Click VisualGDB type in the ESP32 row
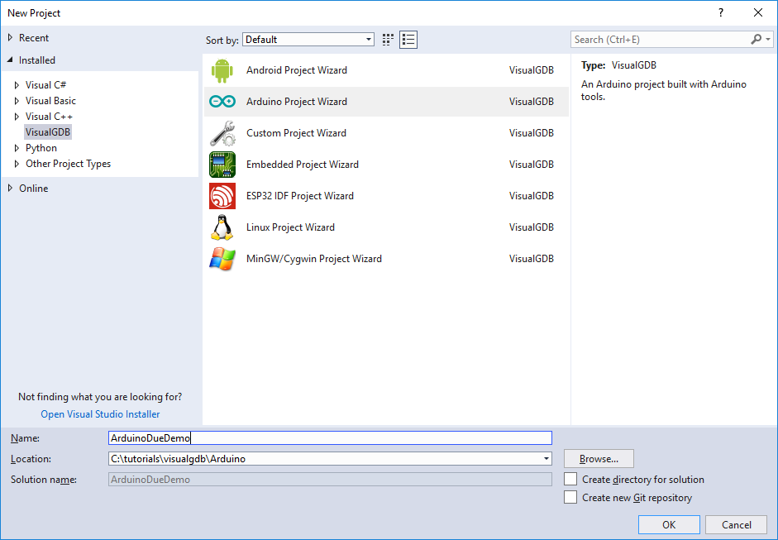This screenshot has width=778, height=540. click(x=531, y=195)
